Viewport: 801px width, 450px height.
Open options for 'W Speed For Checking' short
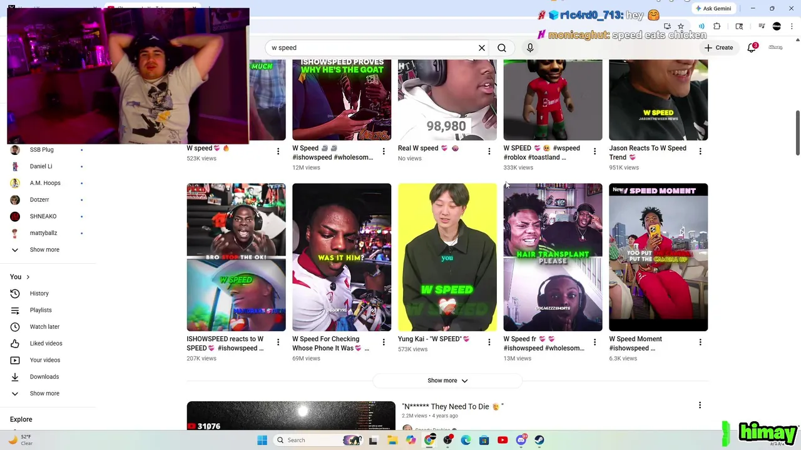384,342
